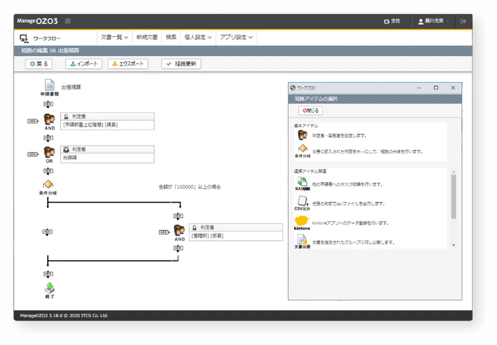Maximize the ワークフロー dialog window
Viewport: 497px width, 345px height.
click(436, 88)
